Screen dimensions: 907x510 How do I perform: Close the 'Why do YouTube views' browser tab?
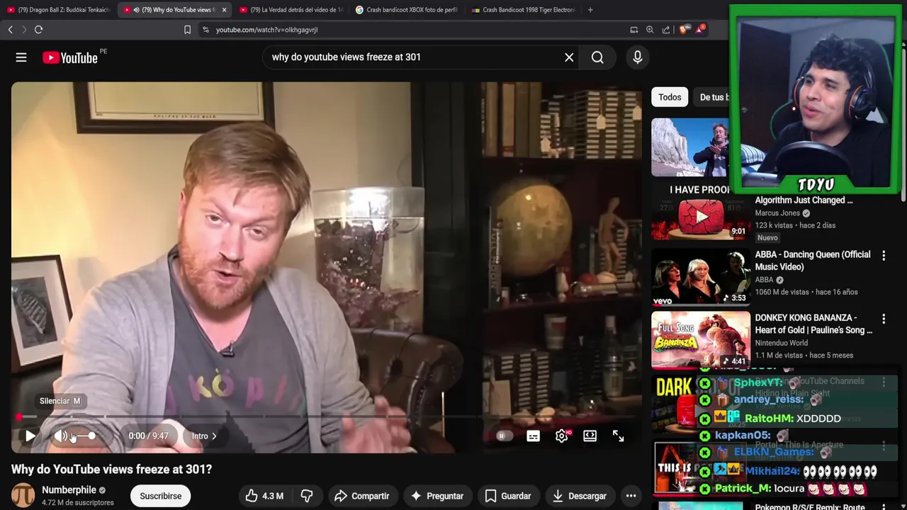click(x=224, y=10)
